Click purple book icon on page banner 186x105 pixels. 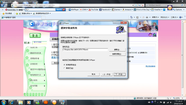[150, 35]
